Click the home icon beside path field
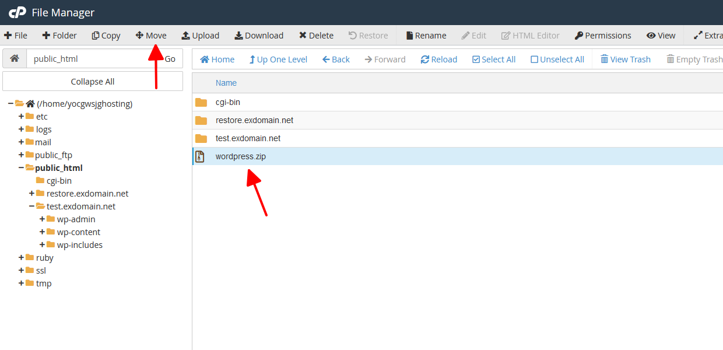The height and width of the screenshot is (350, 723). [15, 59]
